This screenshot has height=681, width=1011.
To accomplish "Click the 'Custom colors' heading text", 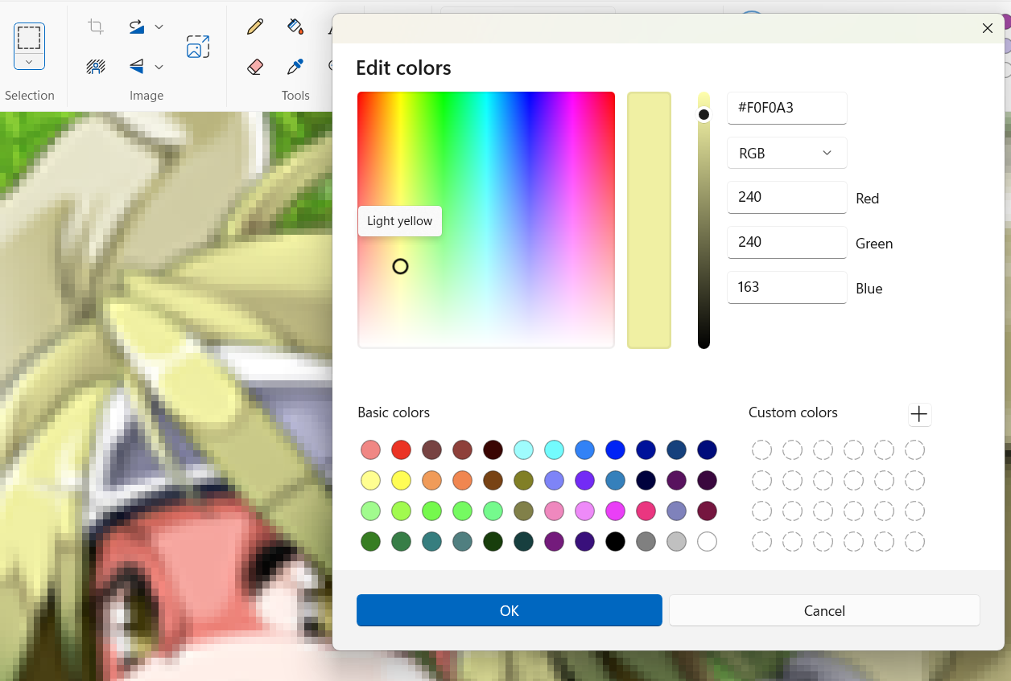I will (793, 412).
